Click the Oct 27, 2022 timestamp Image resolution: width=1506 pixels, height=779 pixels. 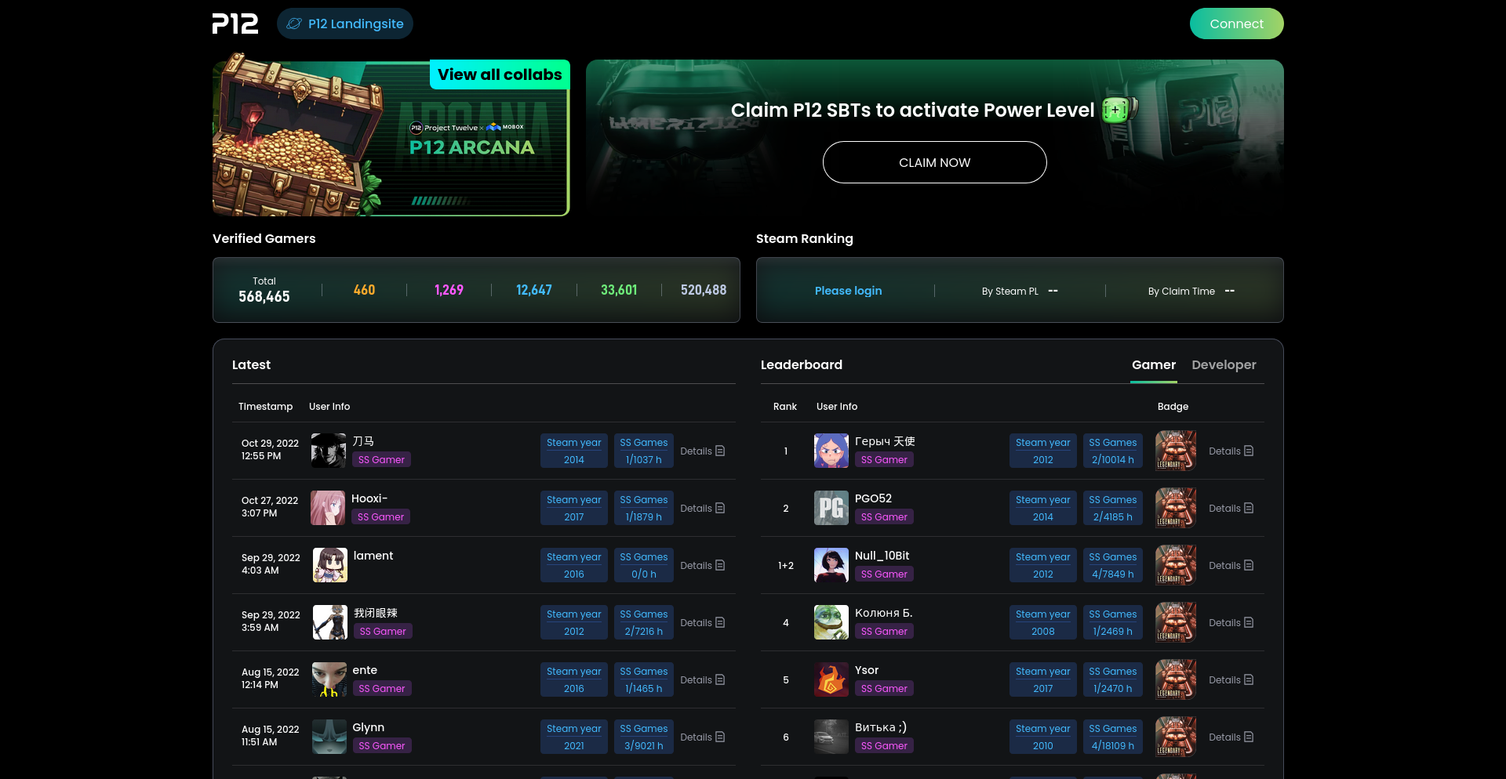[x=270, y=506]
